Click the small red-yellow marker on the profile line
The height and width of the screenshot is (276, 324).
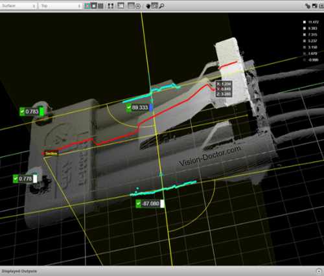[51, 154]
